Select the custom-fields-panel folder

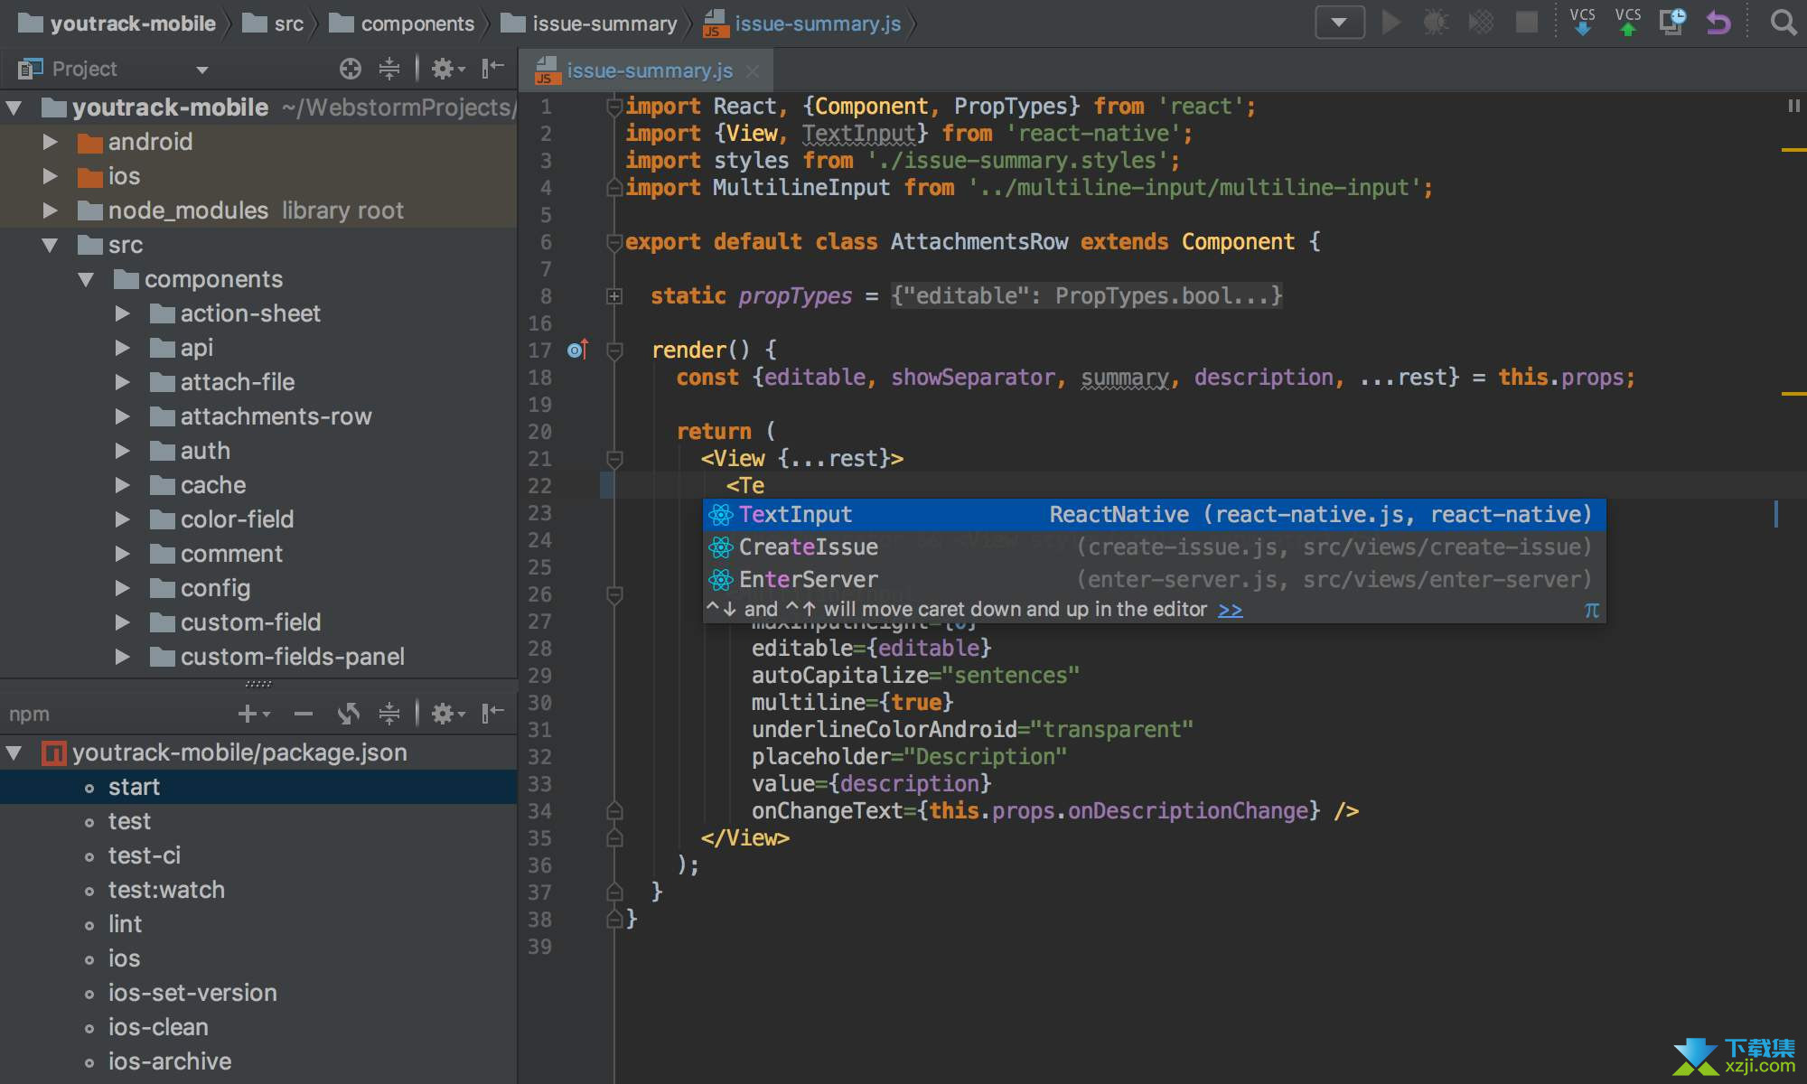(x=258, y=657)
